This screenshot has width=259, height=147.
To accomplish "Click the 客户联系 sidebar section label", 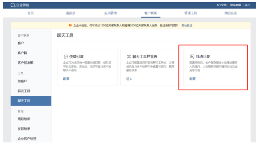I will tap(23, 35).
